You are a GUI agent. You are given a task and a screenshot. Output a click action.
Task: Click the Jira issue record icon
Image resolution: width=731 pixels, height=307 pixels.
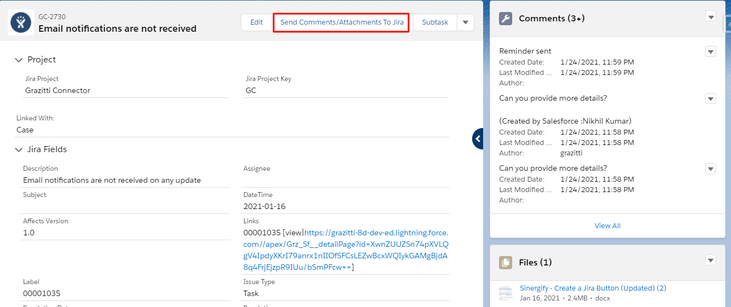pyautogui.click(x=21, y=22)
